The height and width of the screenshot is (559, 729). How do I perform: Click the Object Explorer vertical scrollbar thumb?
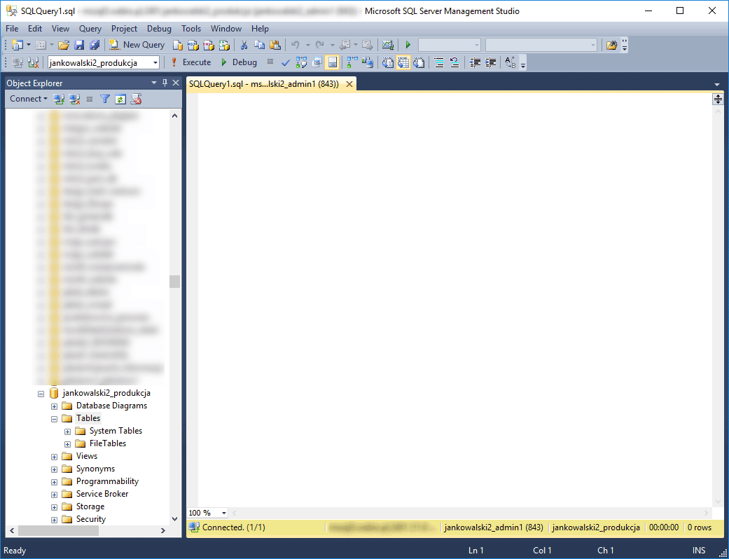tap(174, 282)
